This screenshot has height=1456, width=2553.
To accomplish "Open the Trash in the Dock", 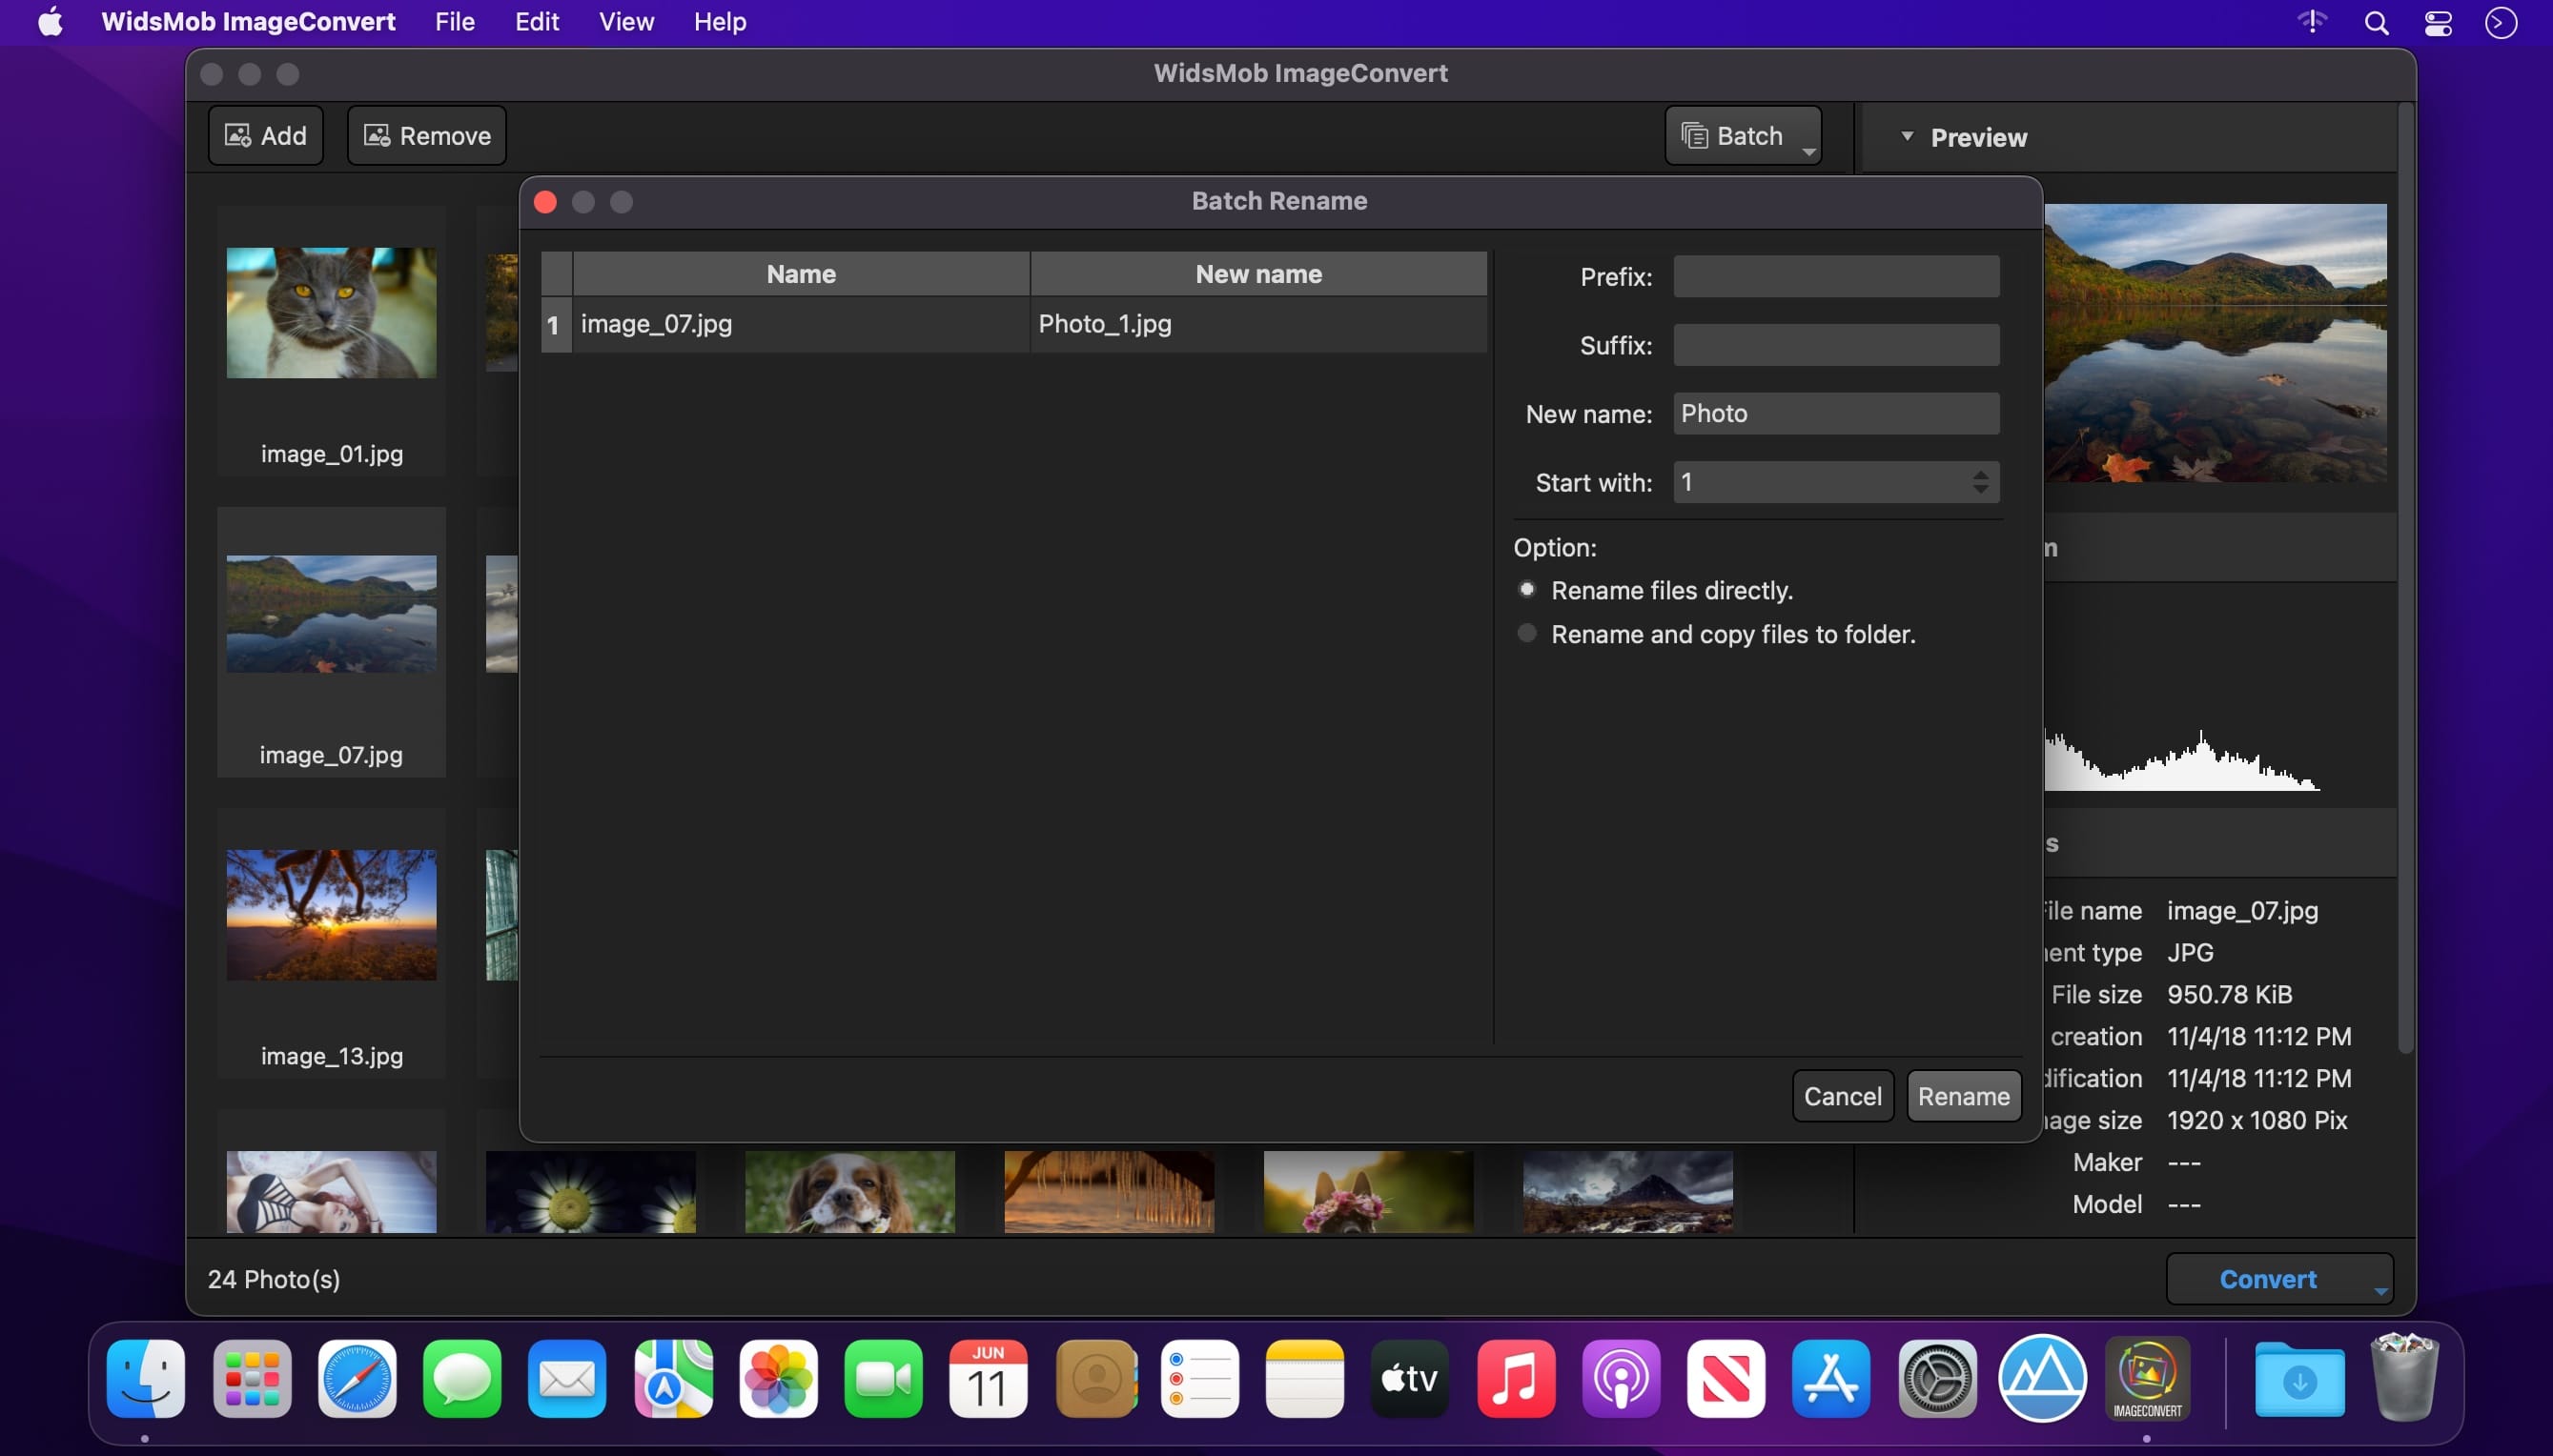I will click(2405, 1376).
